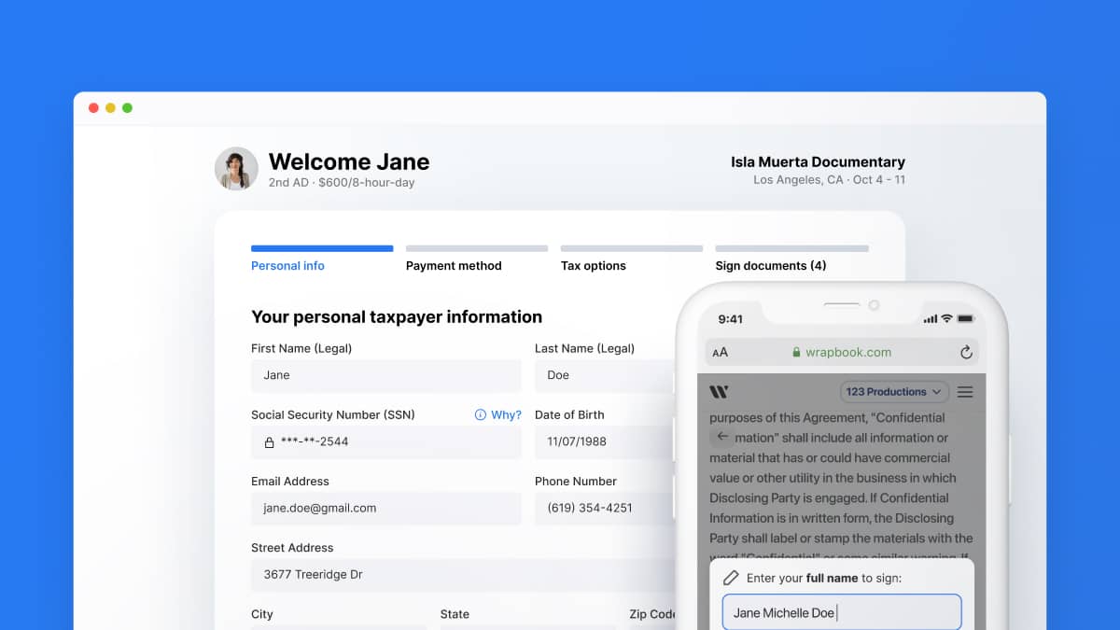This screenshot has height=630, width=1120.
Task: Tap the green padlock icon in phone URL bar
Action: tap(796, 353)
